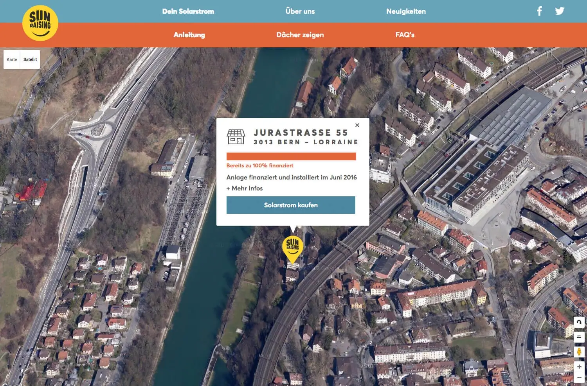The image size is (587, 386).
Task: Open the Sun Raising Facebook page
Action: 539,11
